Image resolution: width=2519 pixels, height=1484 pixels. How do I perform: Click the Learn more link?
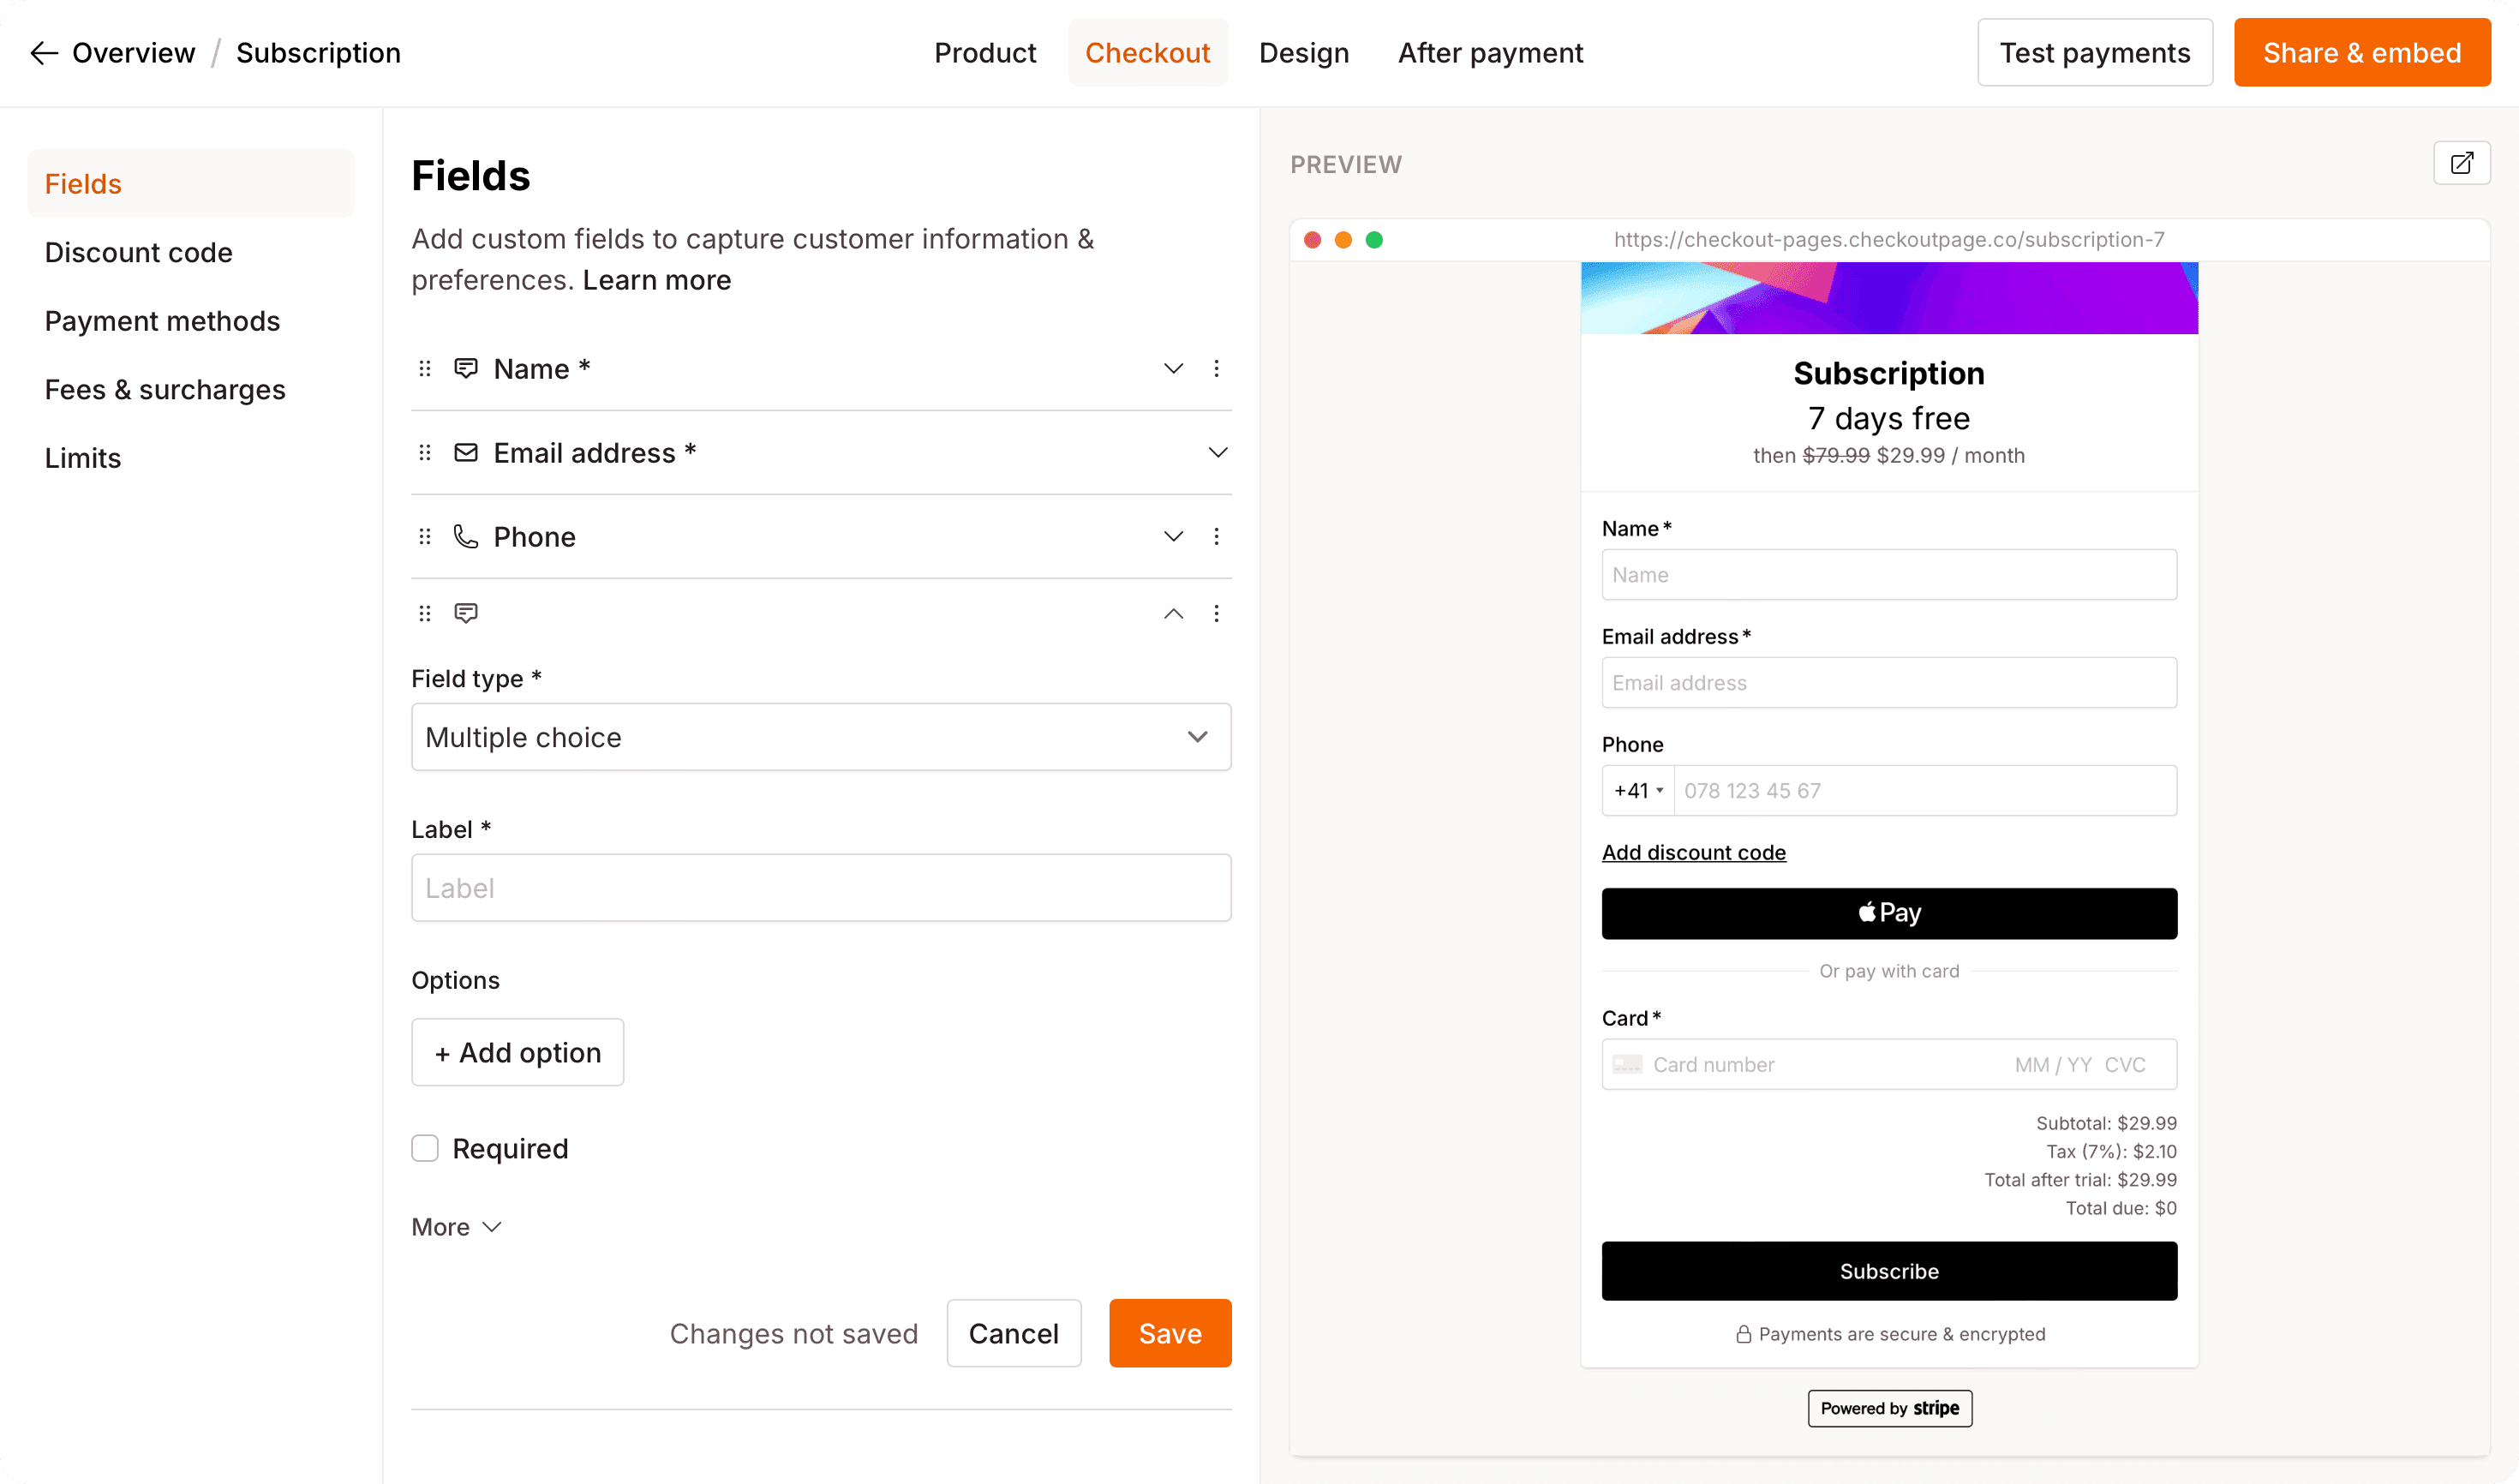coord(656,280)
